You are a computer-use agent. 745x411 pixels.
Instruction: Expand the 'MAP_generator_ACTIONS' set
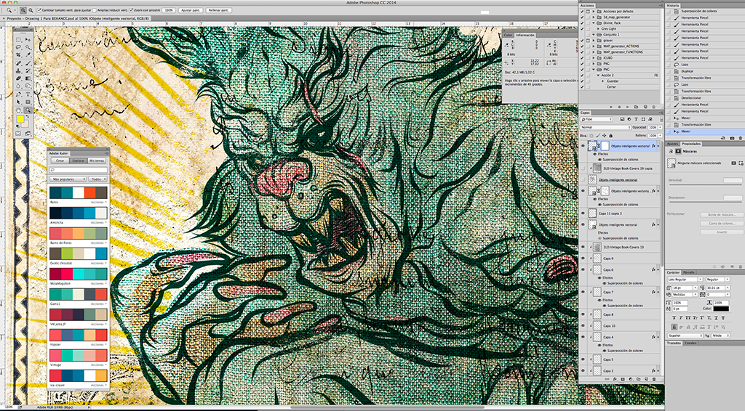594,46
